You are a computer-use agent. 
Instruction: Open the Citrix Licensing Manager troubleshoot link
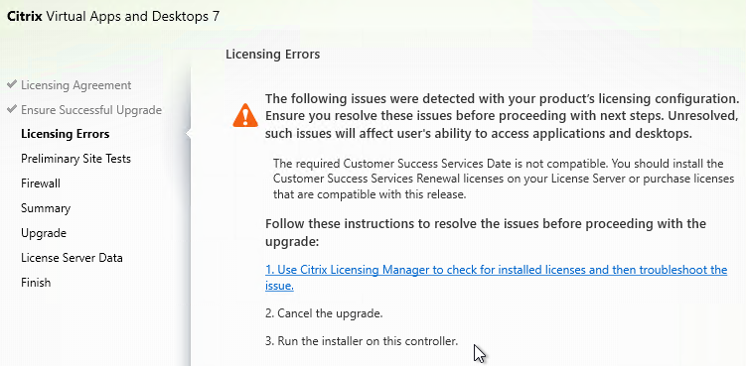point(497,278)
